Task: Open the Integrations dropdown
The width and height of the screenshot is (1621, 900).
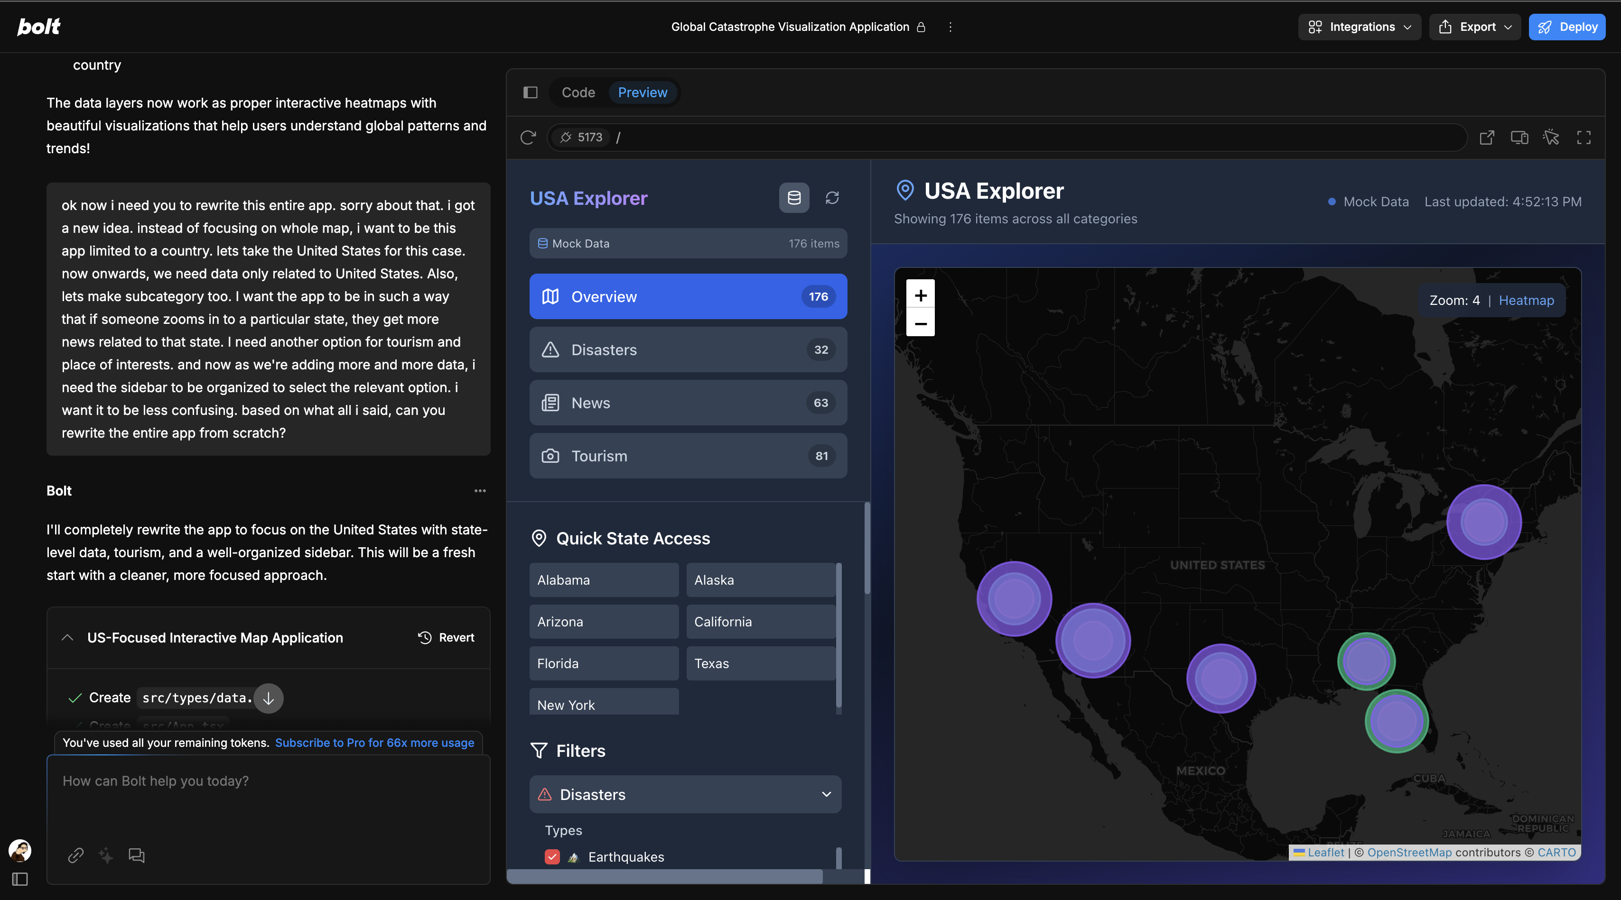Action: [1359, 27]
